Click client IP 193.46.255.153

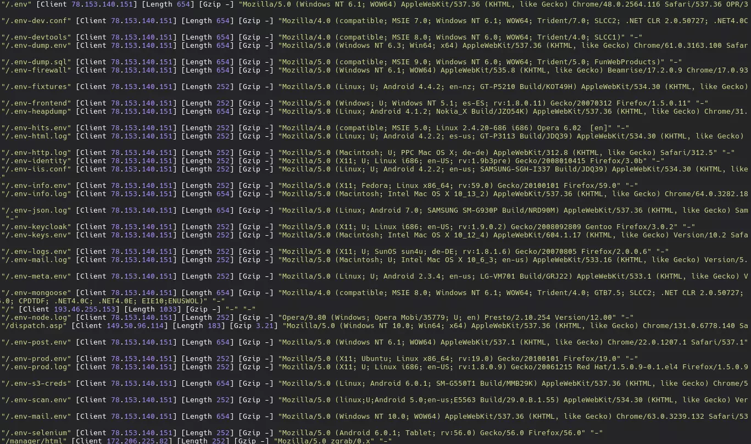(x=85, y=309)
